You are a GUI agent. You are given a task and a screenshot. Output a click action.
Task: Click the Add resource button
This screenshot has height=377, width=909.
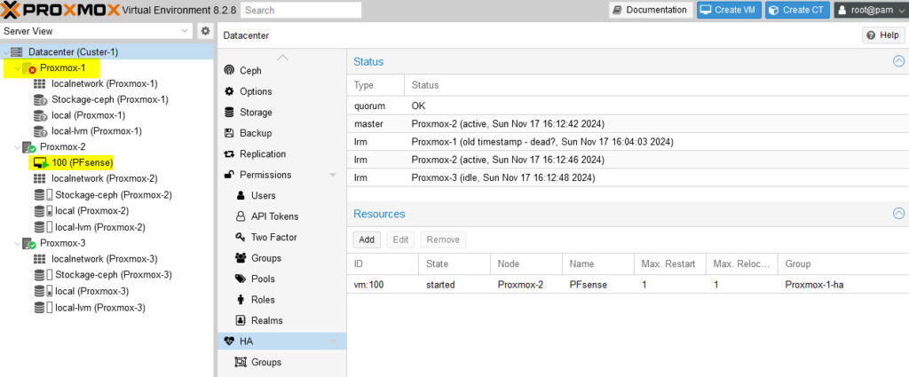pos(367,240)
